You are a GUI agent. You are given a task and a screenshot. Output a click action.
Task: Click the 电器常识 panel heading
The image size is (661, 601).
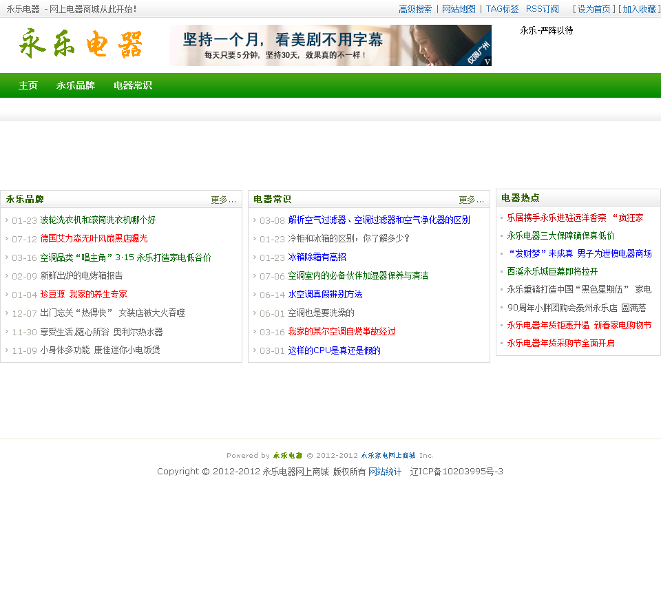273,199
